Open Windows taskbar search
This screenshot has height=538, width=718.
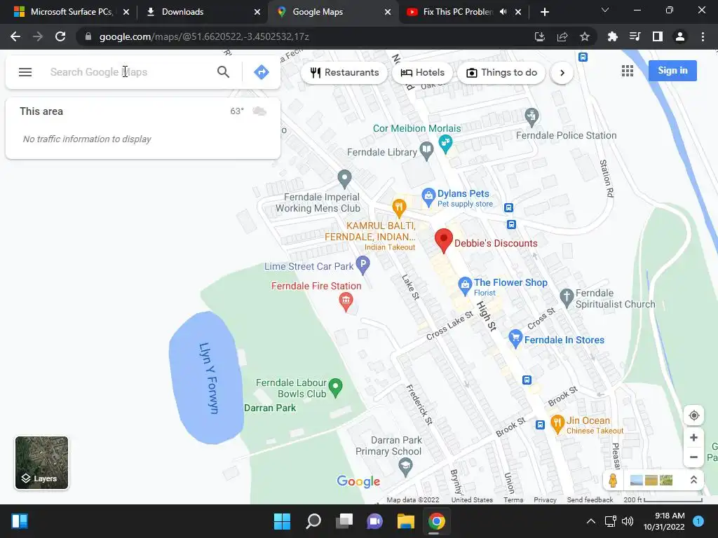313,521
